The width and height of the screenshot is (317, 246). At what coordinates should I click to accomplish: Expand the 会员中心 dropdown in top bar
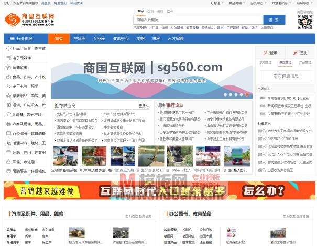click(258, 3)
